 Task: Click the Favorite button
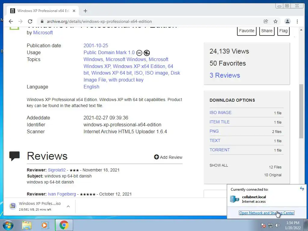247,31
